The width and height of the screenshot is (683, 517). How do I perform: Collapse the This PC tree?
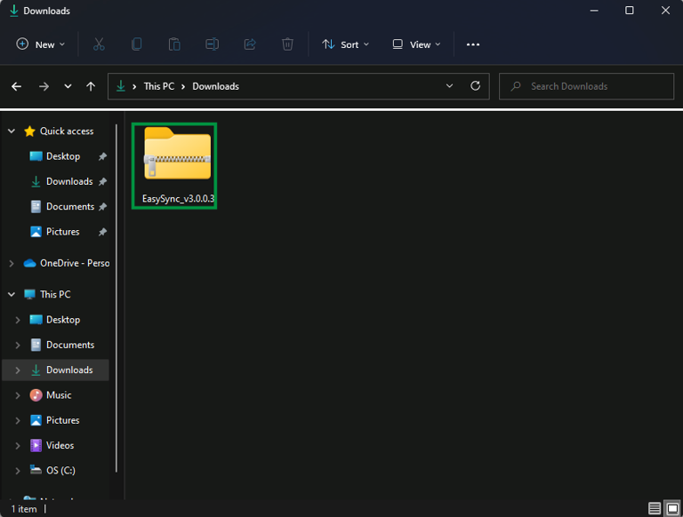tap(12, 295)
